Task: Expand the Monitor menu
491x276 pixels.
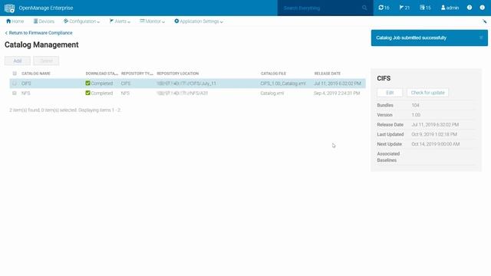Action: coord(152,21)
